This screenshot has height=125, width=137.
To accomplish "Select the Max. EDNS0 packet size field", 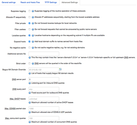I will point(44,108).
